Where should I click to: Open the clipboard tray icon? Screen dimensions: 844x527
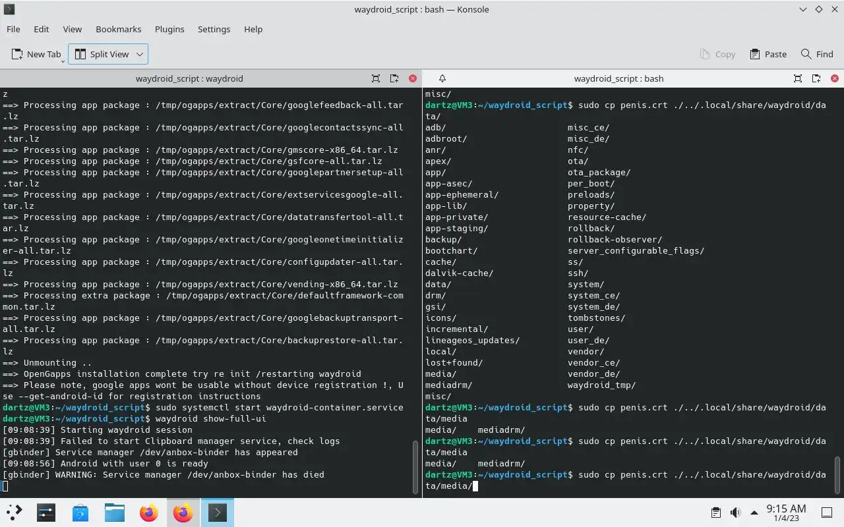[x=715, y=513]
